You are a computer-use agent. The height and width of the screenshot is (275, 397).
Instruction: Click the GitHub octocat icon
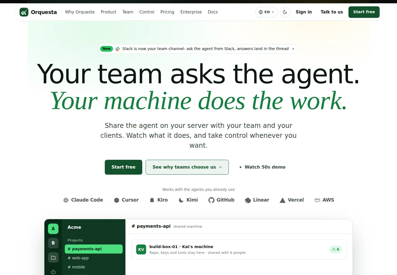pos(211,200)
